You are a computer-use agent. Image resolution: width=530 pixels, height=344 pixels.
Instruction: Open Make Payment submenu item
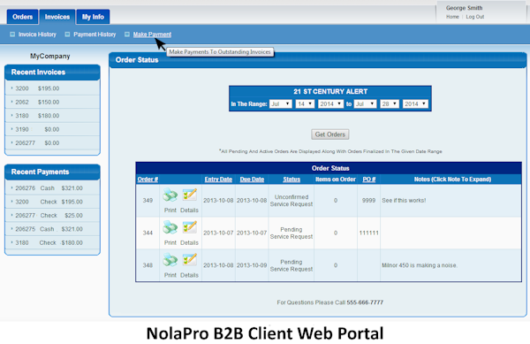152,34
